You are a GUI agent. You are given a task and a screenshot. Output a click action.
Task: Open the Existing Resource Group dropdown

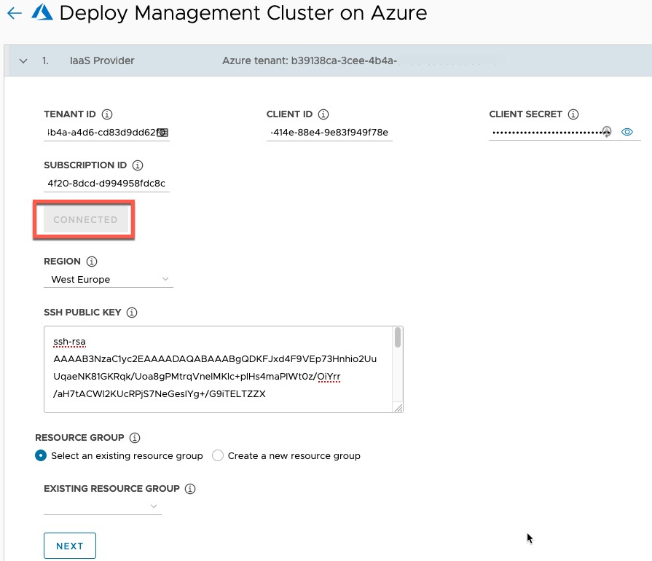(103, 506)
